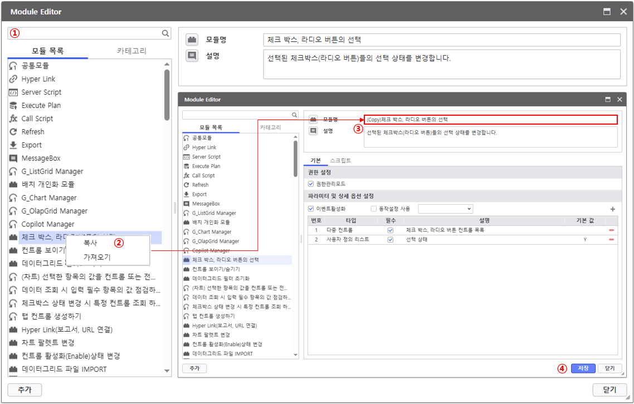The height and width of the screenshot is (404, 634).
Task: Toggle the 권한관리모드 checkbox
Action: 311,184
